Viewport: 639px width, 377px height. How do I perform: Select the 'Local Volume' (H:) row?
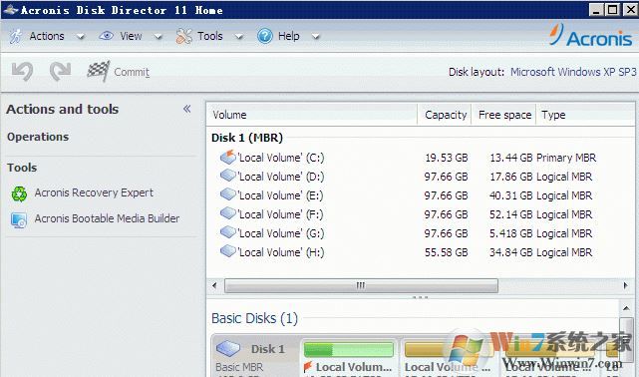pos(420,252)
